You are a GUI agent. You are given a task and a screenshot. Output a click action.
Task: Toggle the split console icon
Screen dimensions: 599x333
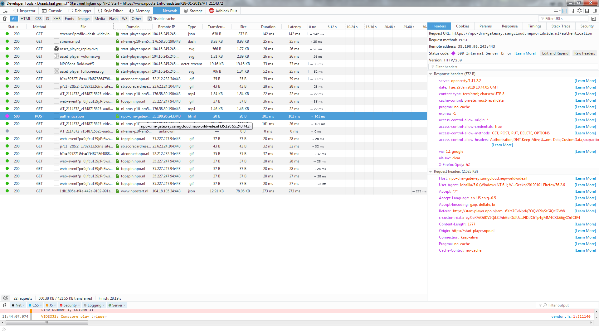click(565, 11)
